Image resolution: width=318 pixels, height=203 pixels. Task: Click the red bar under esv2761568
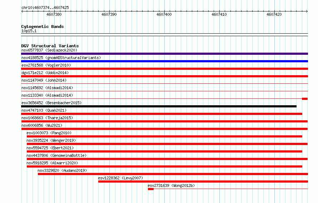[164, 69]
